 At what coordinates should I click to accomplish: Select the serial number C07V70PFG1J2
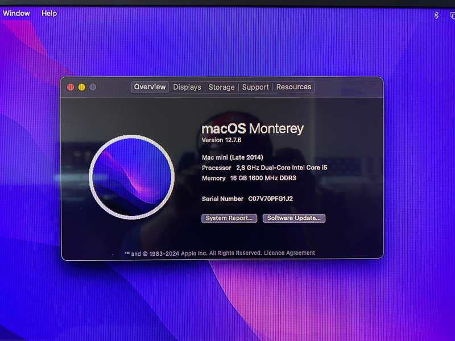click(271, 199)
